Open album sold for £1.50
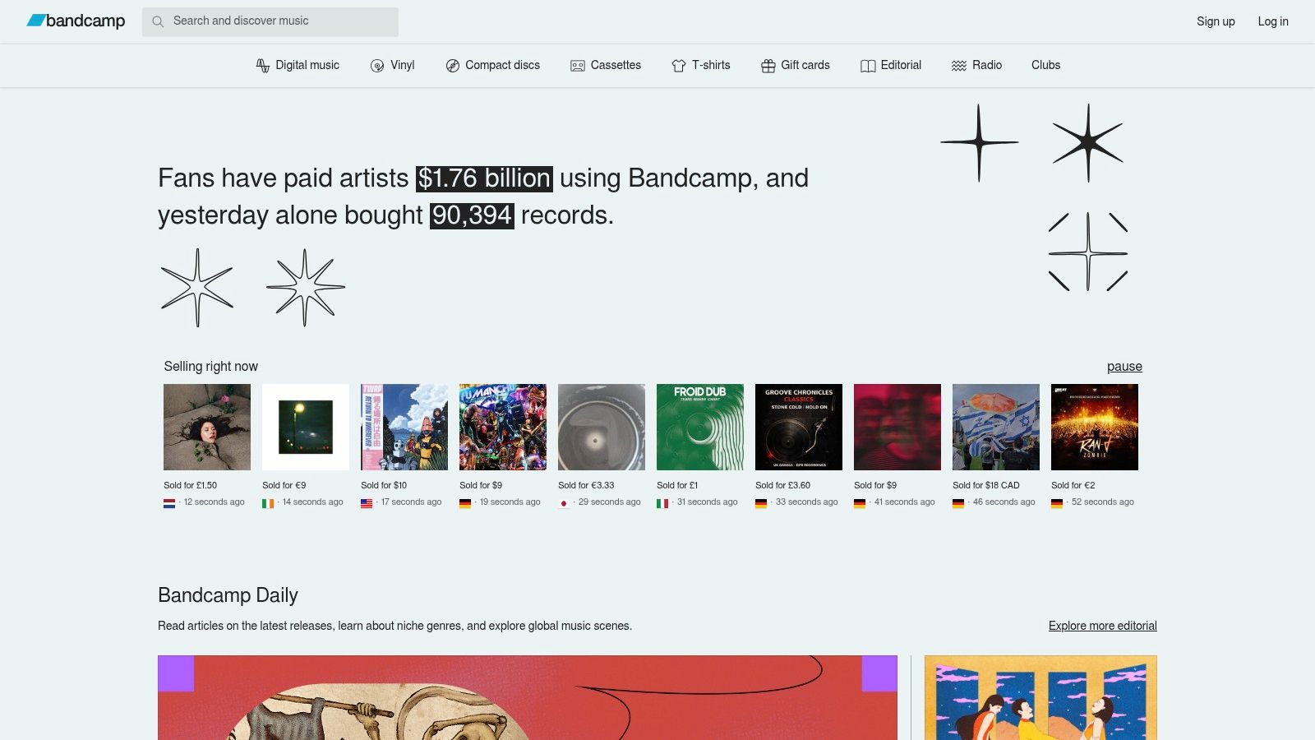This screenshot has height=740, width=1315. (207, 427)
